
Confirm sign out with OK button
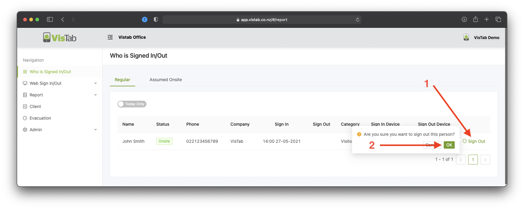(x=449, y=145)
